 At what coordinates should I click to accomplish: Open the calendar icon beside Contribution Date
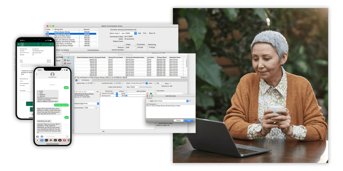tap(122, 83)
